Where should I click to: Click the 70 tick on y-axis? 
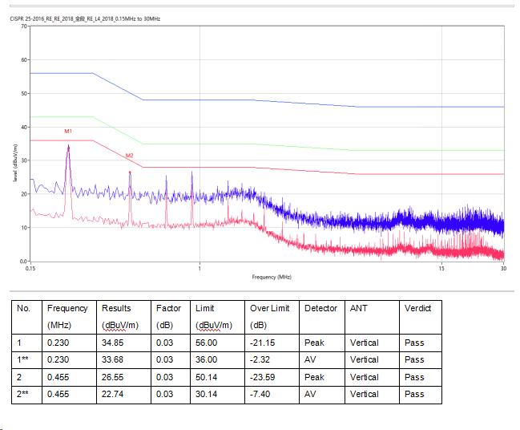tap(23, 26)
